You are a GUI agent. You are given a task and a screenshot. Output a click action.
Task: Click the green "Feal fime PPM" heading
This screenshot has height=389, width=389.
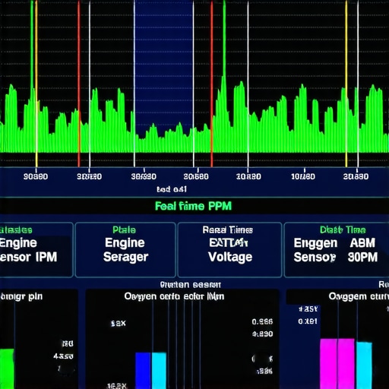[x=193, y=206]
